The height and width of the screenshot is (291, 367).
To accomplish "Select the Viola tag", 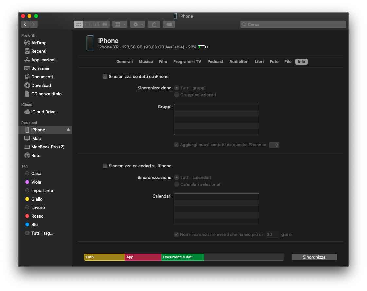I will coord(45,182).
